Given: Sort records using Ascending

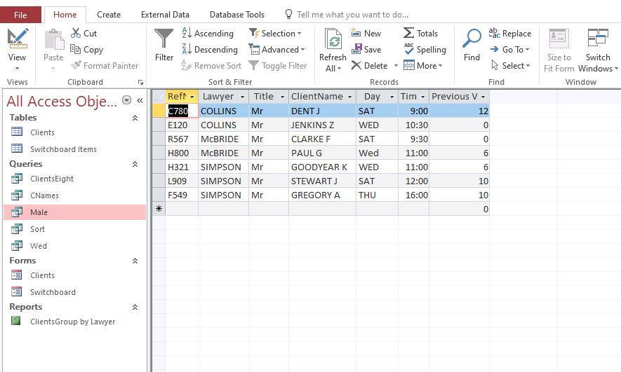Looking at the screenshot, I should click(x=208, y=33).
